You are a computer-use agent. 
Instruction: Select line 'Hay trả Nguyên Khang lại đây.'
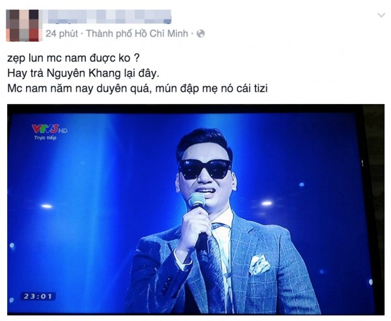click(83, 73)
